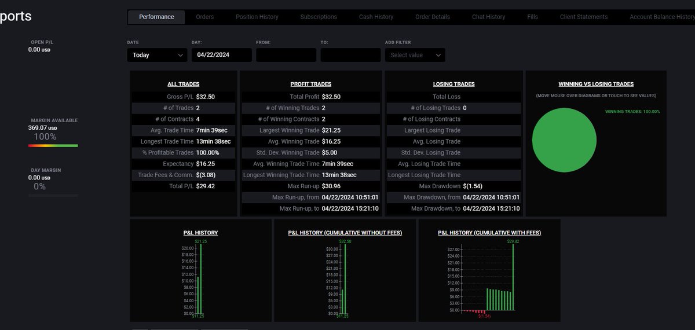Click the Total P/L value $29.42
The width and height of the screenshot is (695, 330).
click(x=206, y=186)
